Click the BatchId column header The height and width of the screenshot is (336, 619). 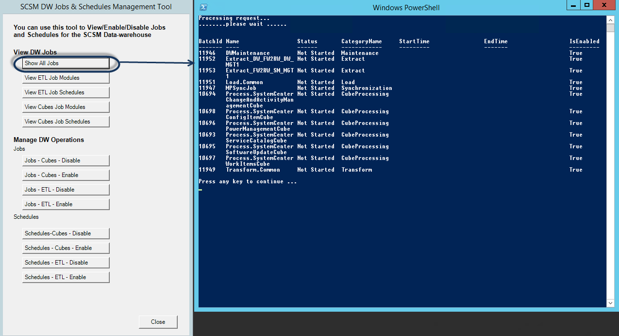pyautogui.click(x=211, y=41)
